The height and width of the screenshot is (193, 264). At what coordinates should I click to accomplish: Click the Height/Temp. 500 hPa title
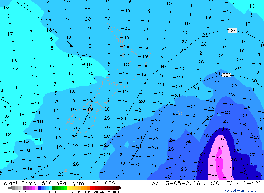tap(34, 183)
